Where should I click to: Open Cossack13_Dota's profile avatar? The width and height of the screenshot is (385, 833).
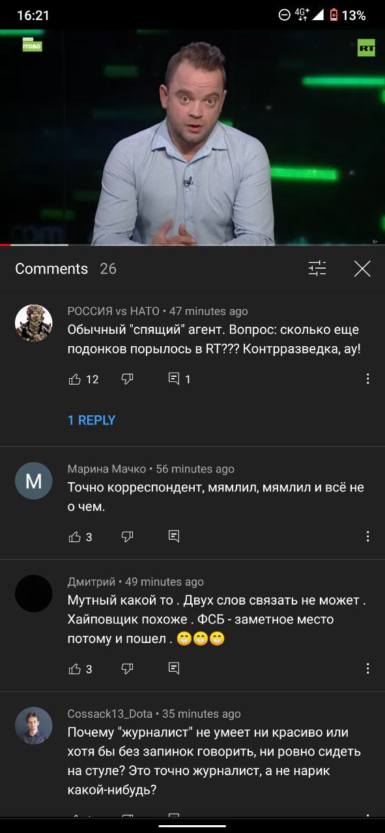(34, 726)
